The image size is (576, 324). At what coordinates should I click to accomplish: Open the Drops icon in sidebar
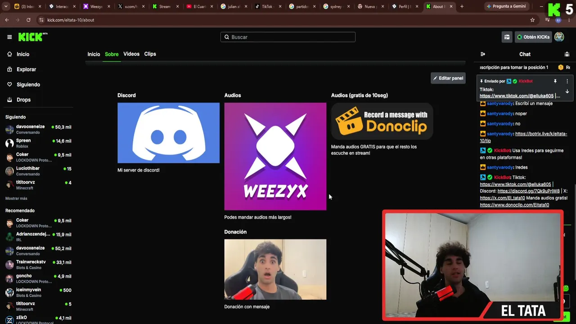click(9, 100)
